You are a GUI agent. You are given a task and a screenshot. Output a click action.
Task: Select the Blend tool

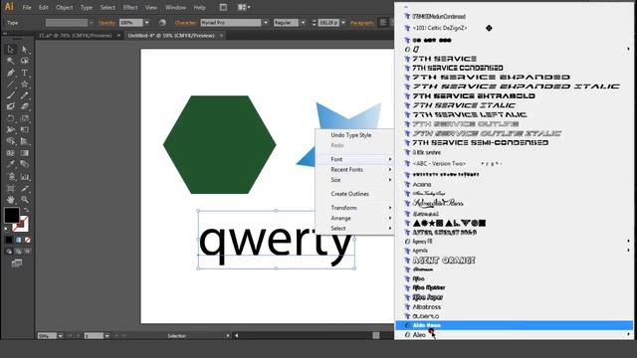tap(24, 164)
